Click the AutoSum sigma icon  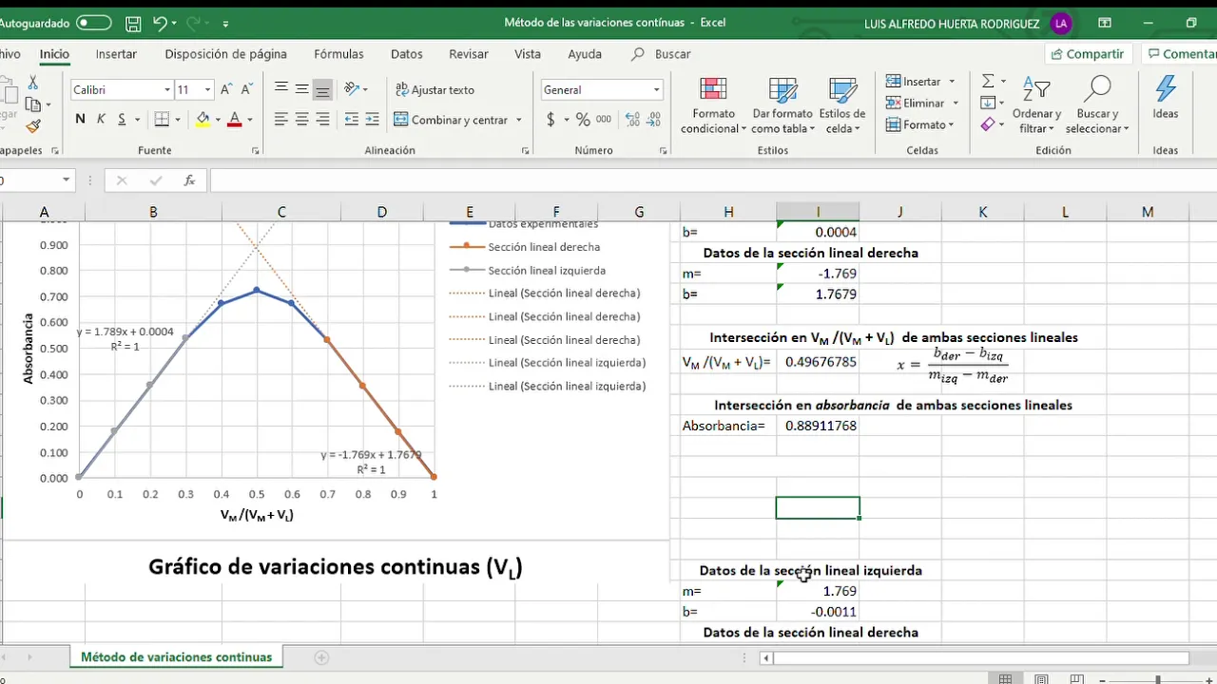(x=988, y=81)
